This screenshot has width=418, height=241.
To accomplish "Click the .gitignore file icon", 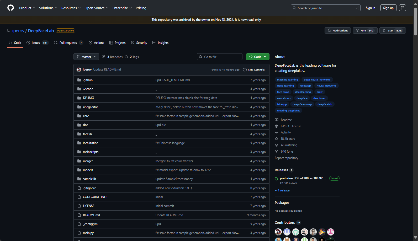I will 79,188.
